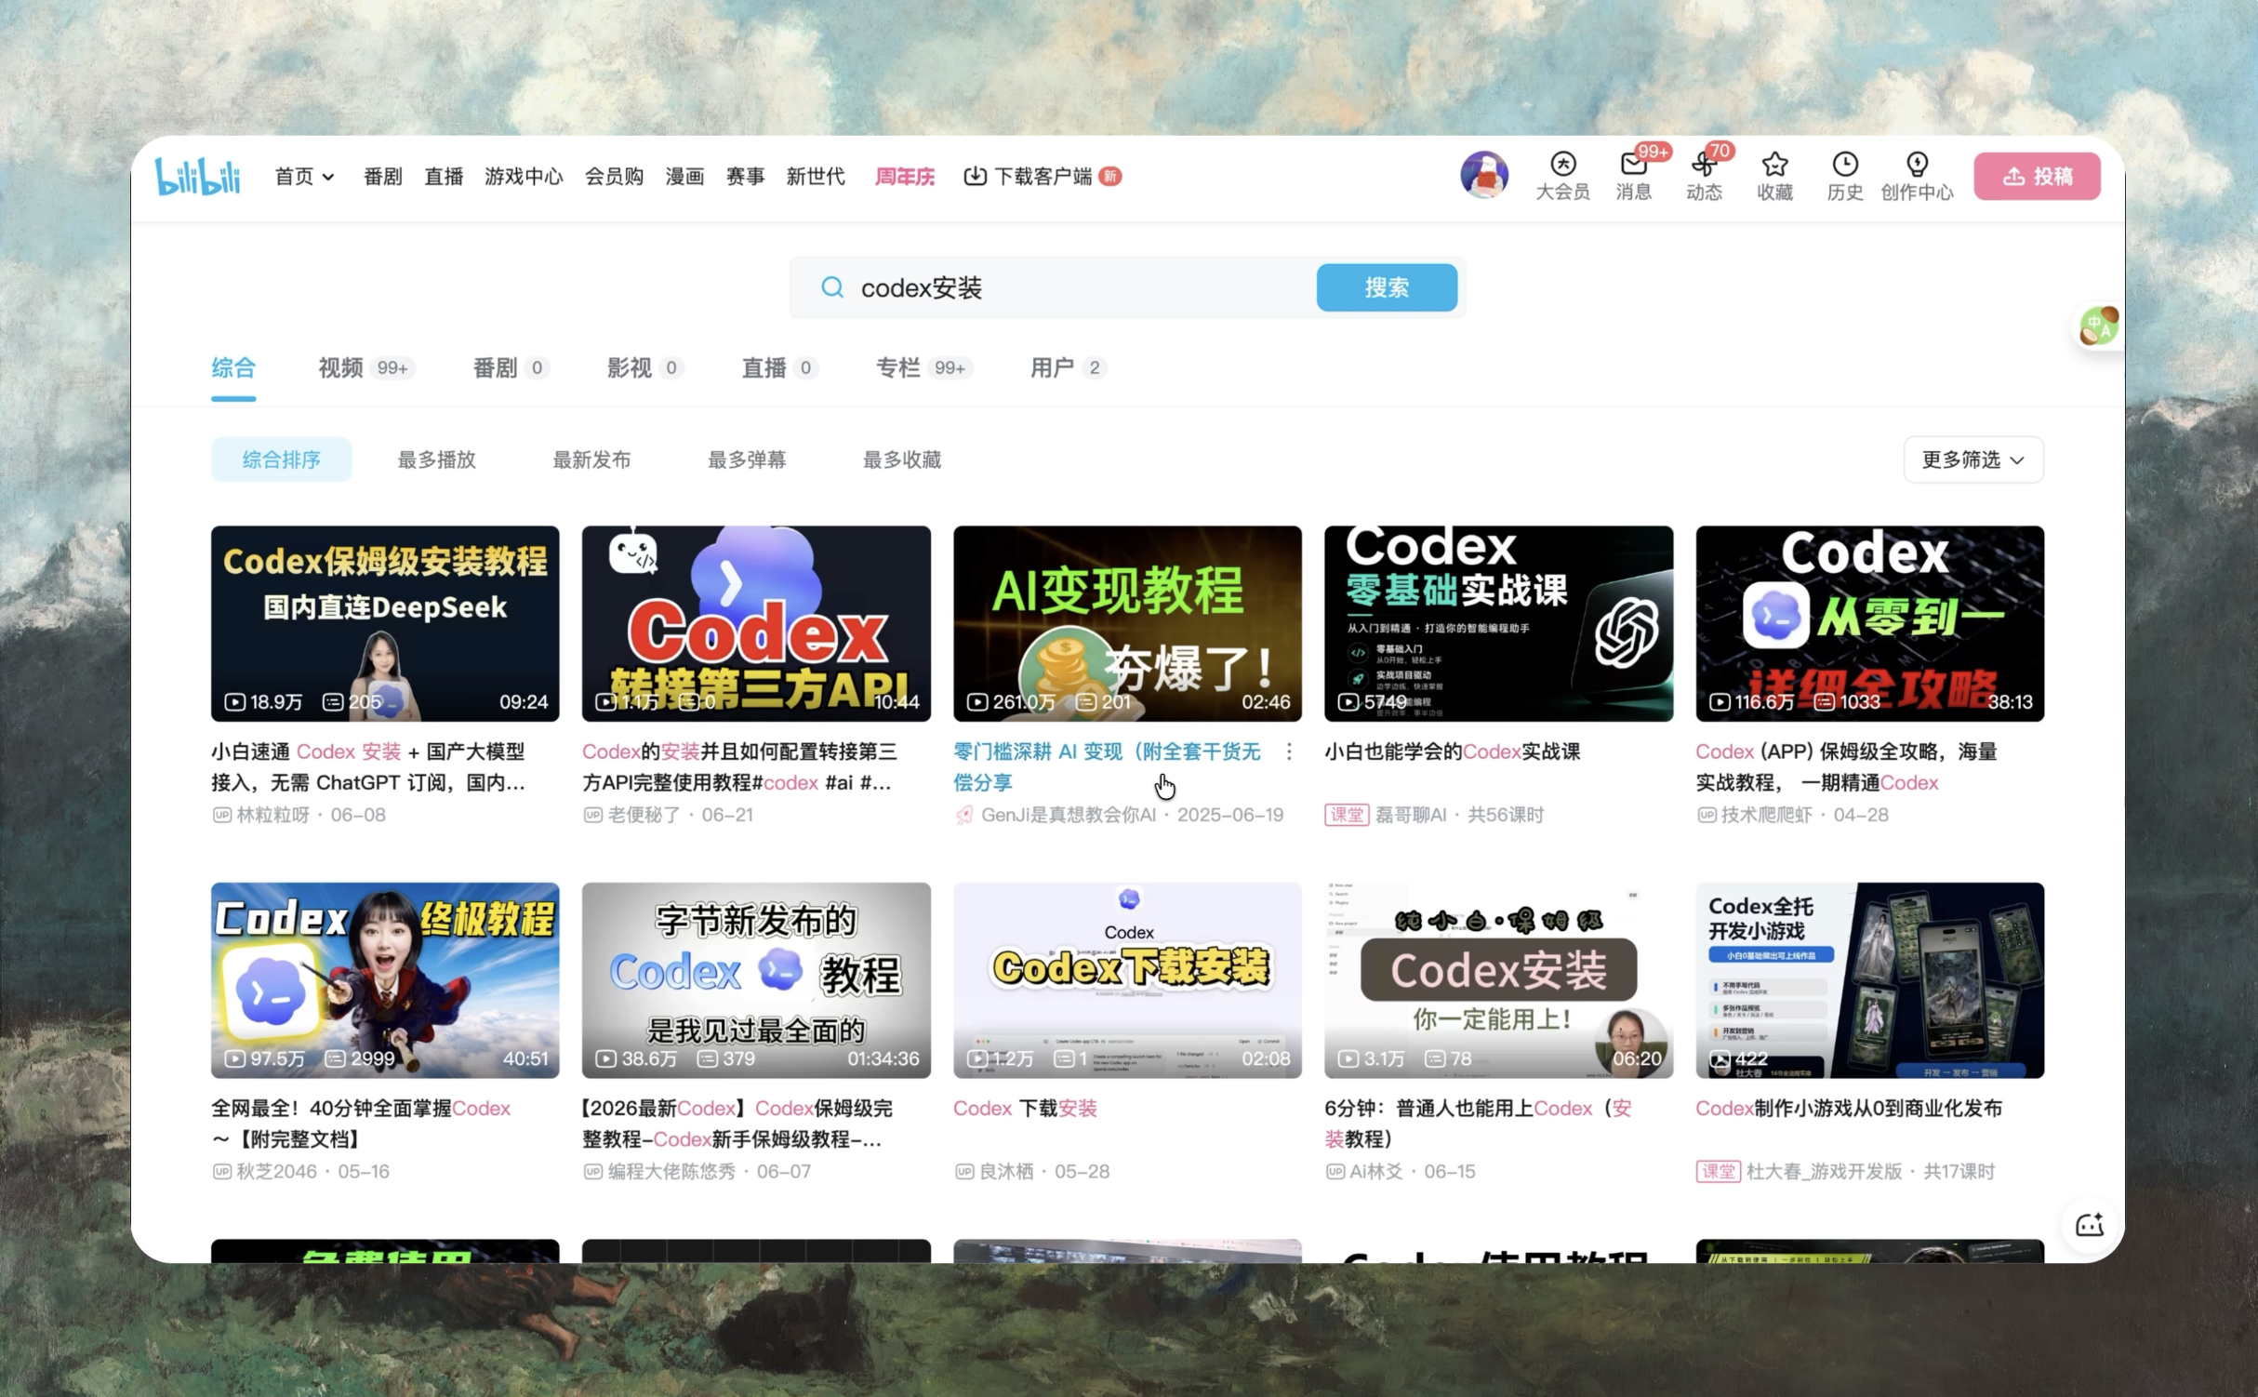Open 漫画 in the top navigation
This screenshot has height=1397, width=2258.
pyautogui.click(x=684, y=176)
